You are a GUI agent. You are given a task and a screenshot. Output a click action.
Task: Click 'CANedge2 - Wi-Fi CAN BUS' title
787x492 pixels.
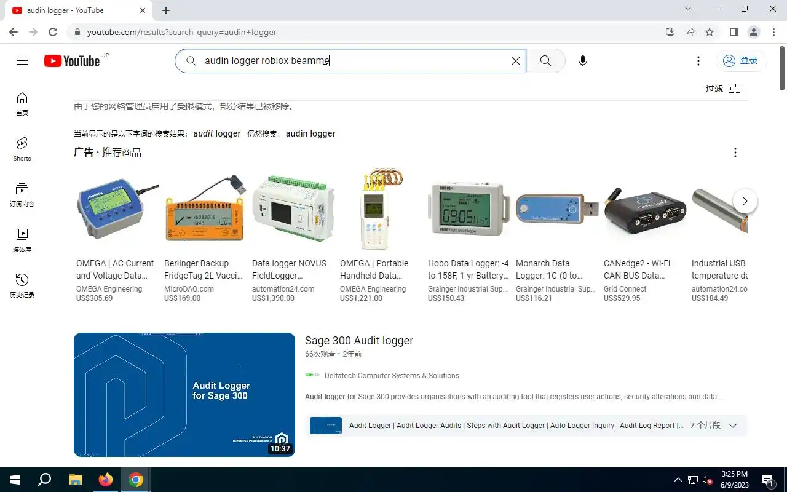click(637, 269)
